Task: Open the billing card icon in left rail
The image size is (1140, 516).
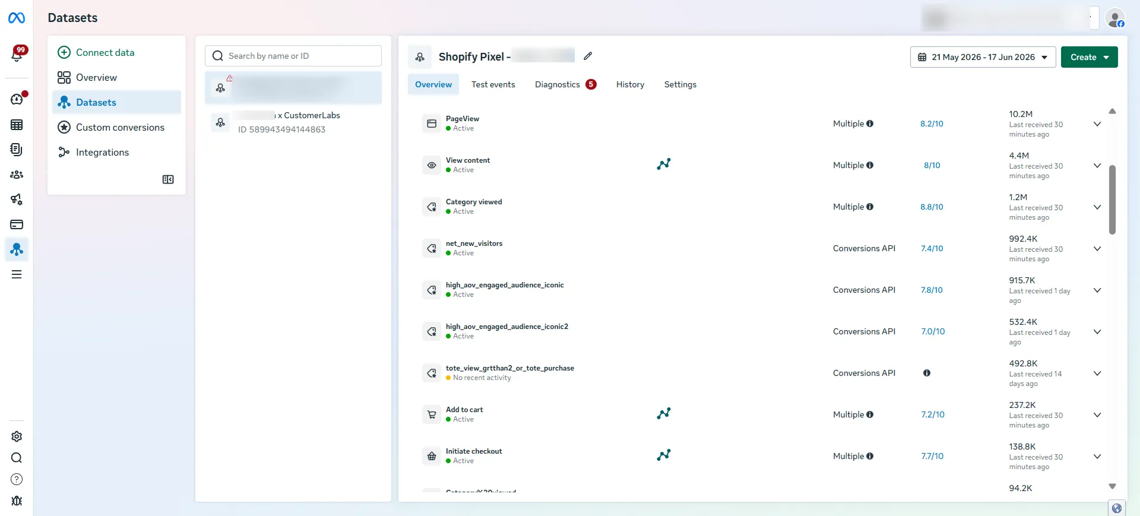Action: click(x=17, y=224)
